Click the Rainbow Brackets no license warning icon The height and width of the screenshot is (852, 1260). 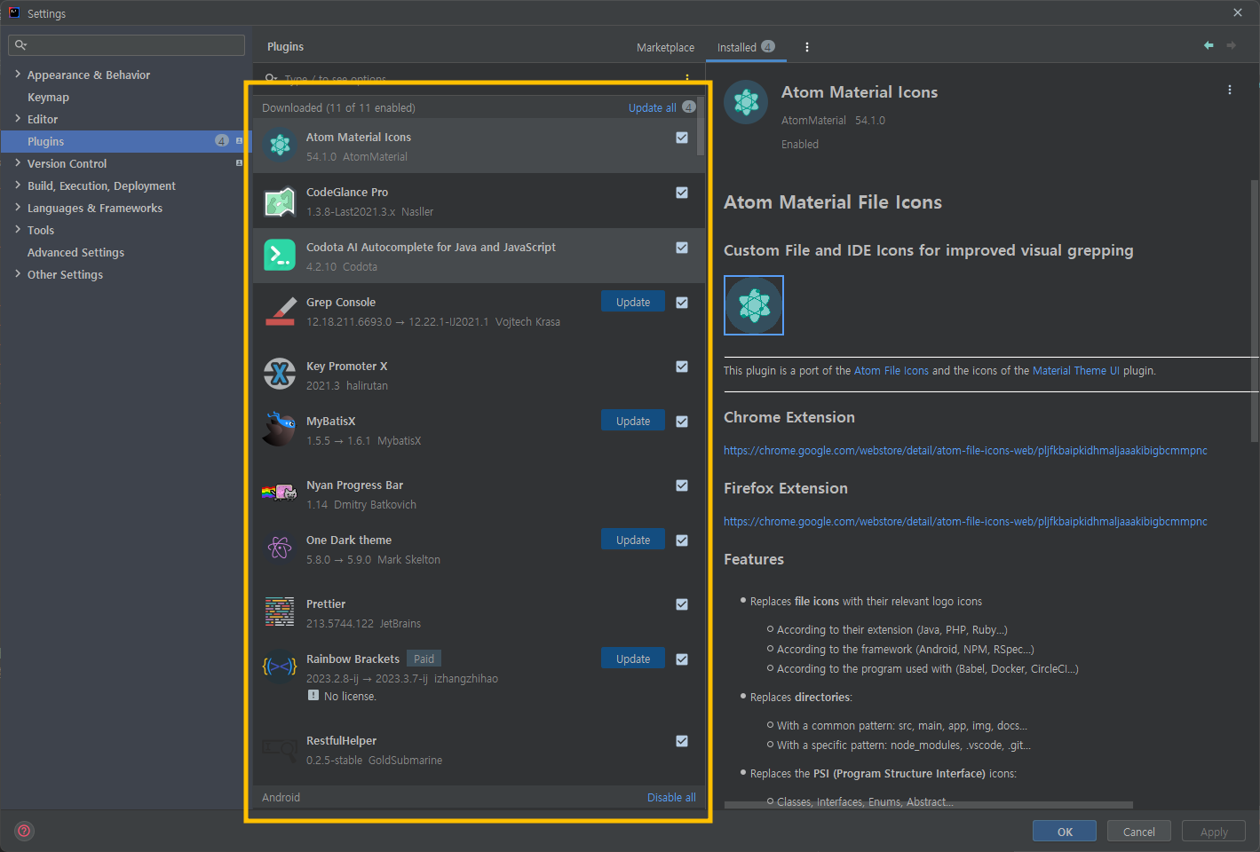pyautogui.click(x=313, y=696)
